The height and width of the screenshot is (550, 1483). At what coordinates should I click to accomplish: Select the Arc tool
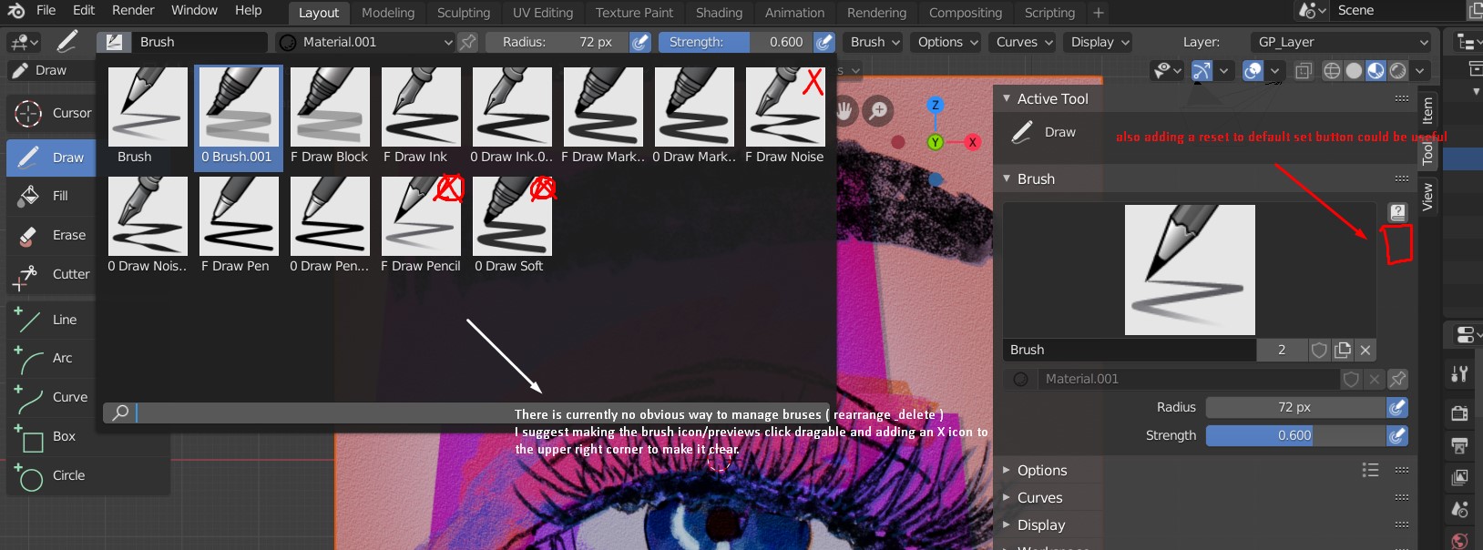(52, 358)
